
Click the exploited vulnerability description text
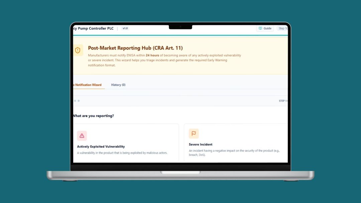pos(122,153)
